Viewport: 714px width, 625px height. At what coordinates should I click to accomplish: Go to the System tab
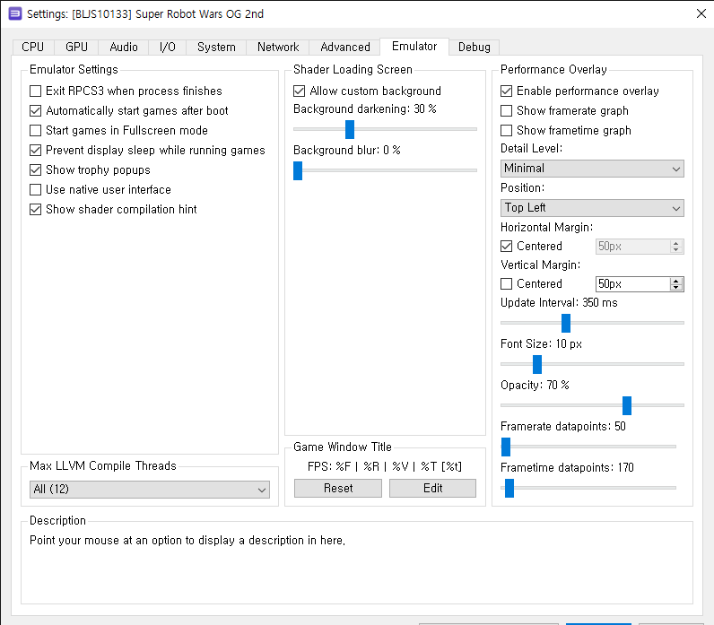[x=216, y=48]
